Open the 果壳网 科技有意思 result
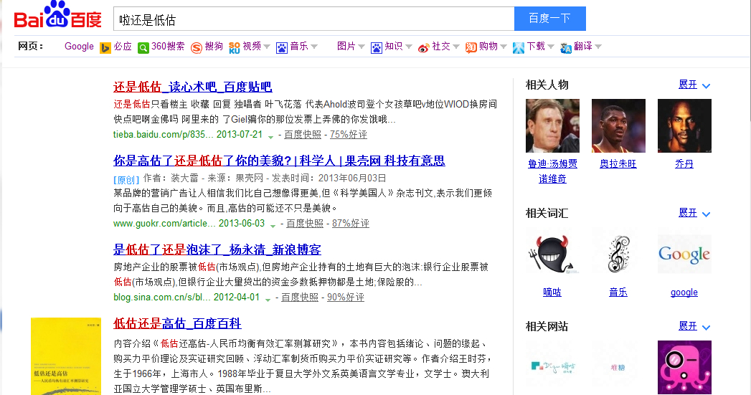The width and height of the screenshot is (751, 395). [x=279, y=161]
